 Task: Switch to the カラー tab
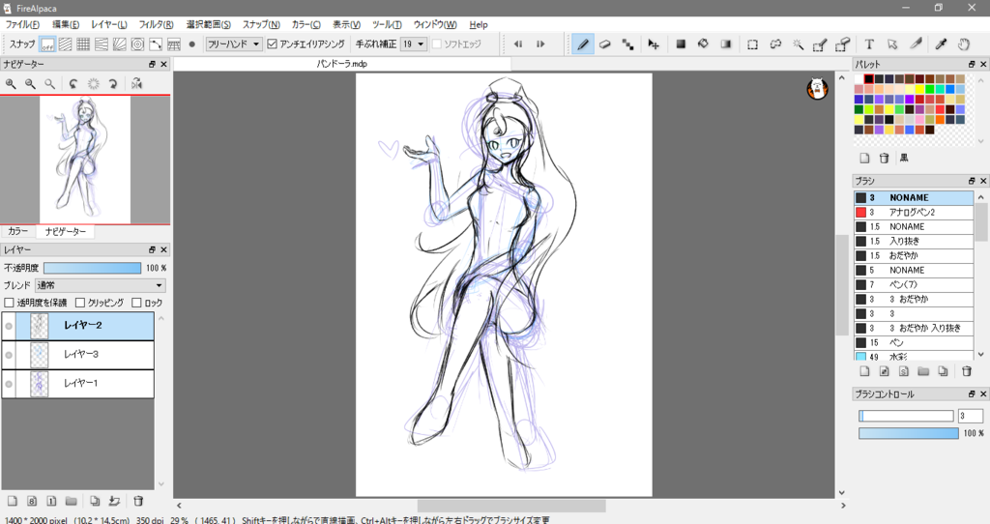pyautogui.click(x=17, y=232)
